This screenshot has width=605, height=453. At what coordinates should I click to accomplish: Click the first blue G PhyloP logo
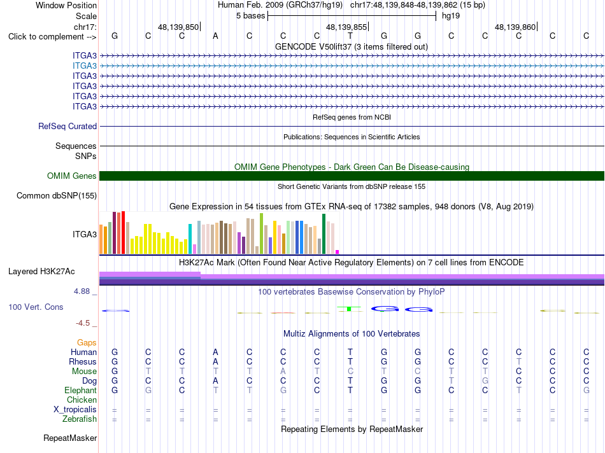pos(385,309)
